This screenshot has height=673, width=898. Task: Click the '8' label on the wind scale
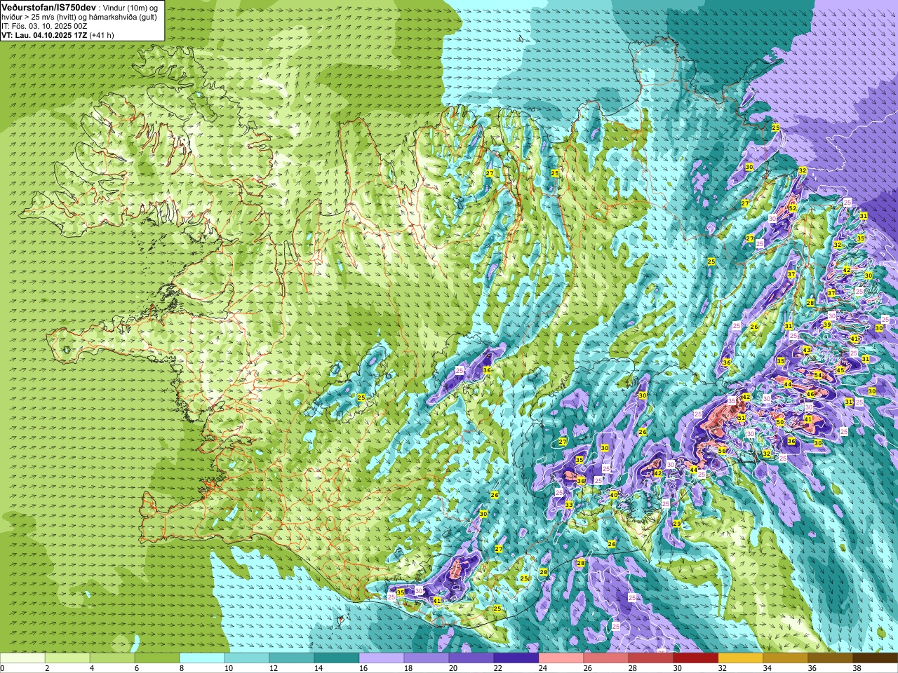coord(182,668)
